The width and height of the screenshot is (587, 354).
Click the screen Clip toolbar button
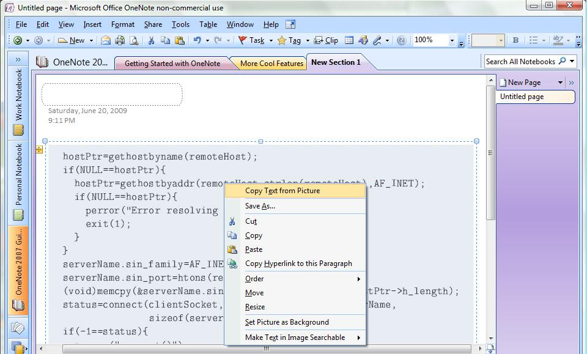click(x=326, y=40)
